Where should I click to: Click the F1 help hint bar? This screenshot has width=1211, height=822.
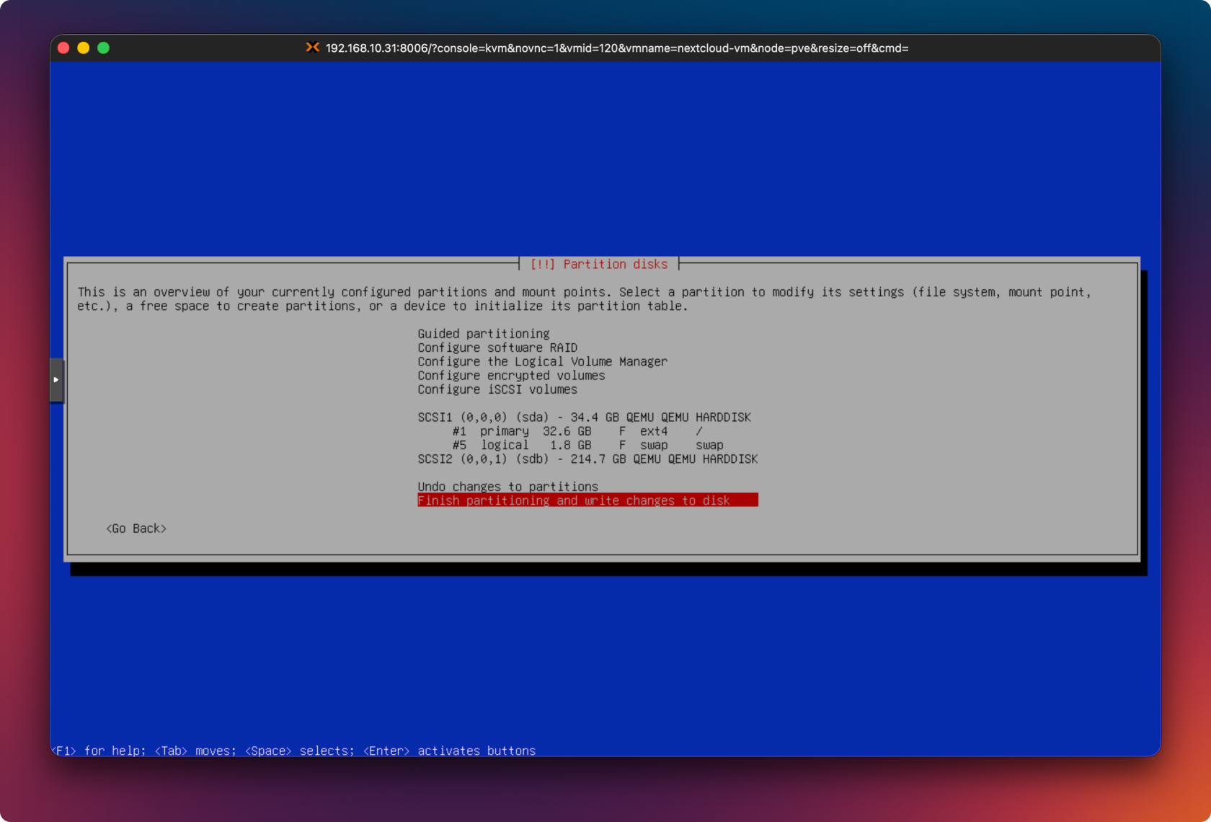pyautogui.click(x=294, y=751)
